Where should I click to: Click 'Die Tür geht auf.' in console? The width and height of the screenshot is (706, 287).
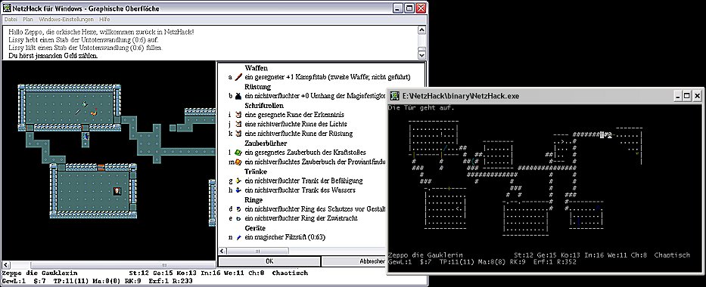[421, 108]
